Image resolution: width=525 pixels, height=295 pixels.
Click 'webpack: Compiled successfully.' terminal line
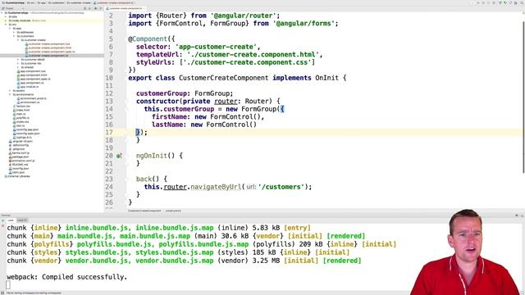point(67,277)
